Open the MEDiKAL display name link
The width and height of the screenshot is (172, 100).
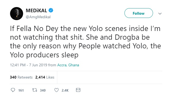36,11
